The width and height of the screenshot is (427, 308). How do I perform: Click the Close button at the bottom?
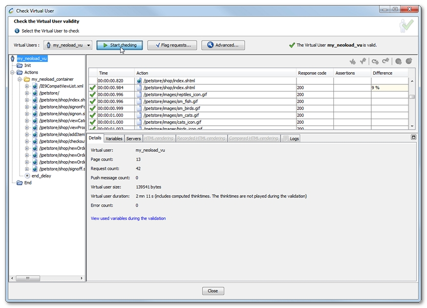pos(213,291)
